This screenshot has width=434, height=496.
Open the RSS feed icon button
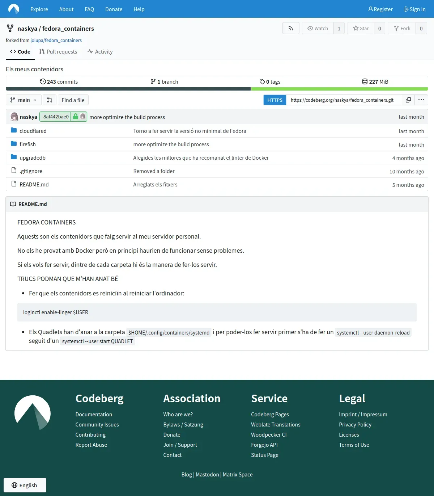click(291, 28)
